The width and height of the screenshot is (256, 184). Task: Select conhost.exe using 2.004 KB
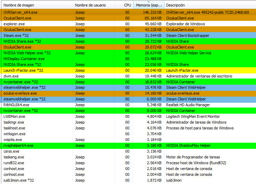point(129,174)
